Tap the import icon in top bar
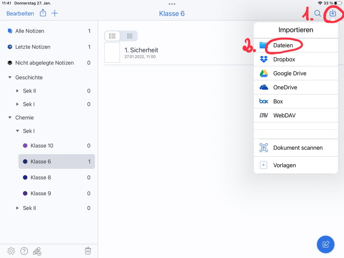344x258 pixels. (x=333, y=13)
